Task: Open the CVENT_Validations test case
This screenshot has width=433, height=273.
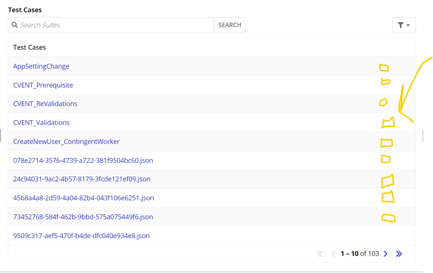Action: 41,122
